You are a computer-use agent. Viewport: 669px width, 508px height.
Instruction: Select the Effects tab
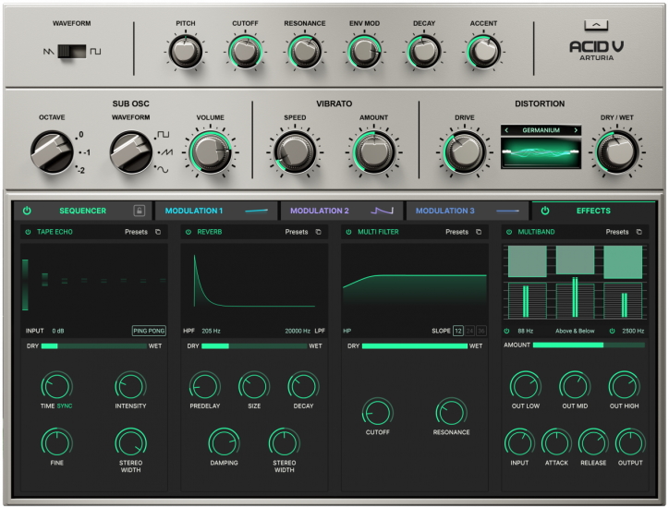tap(593, 211)
